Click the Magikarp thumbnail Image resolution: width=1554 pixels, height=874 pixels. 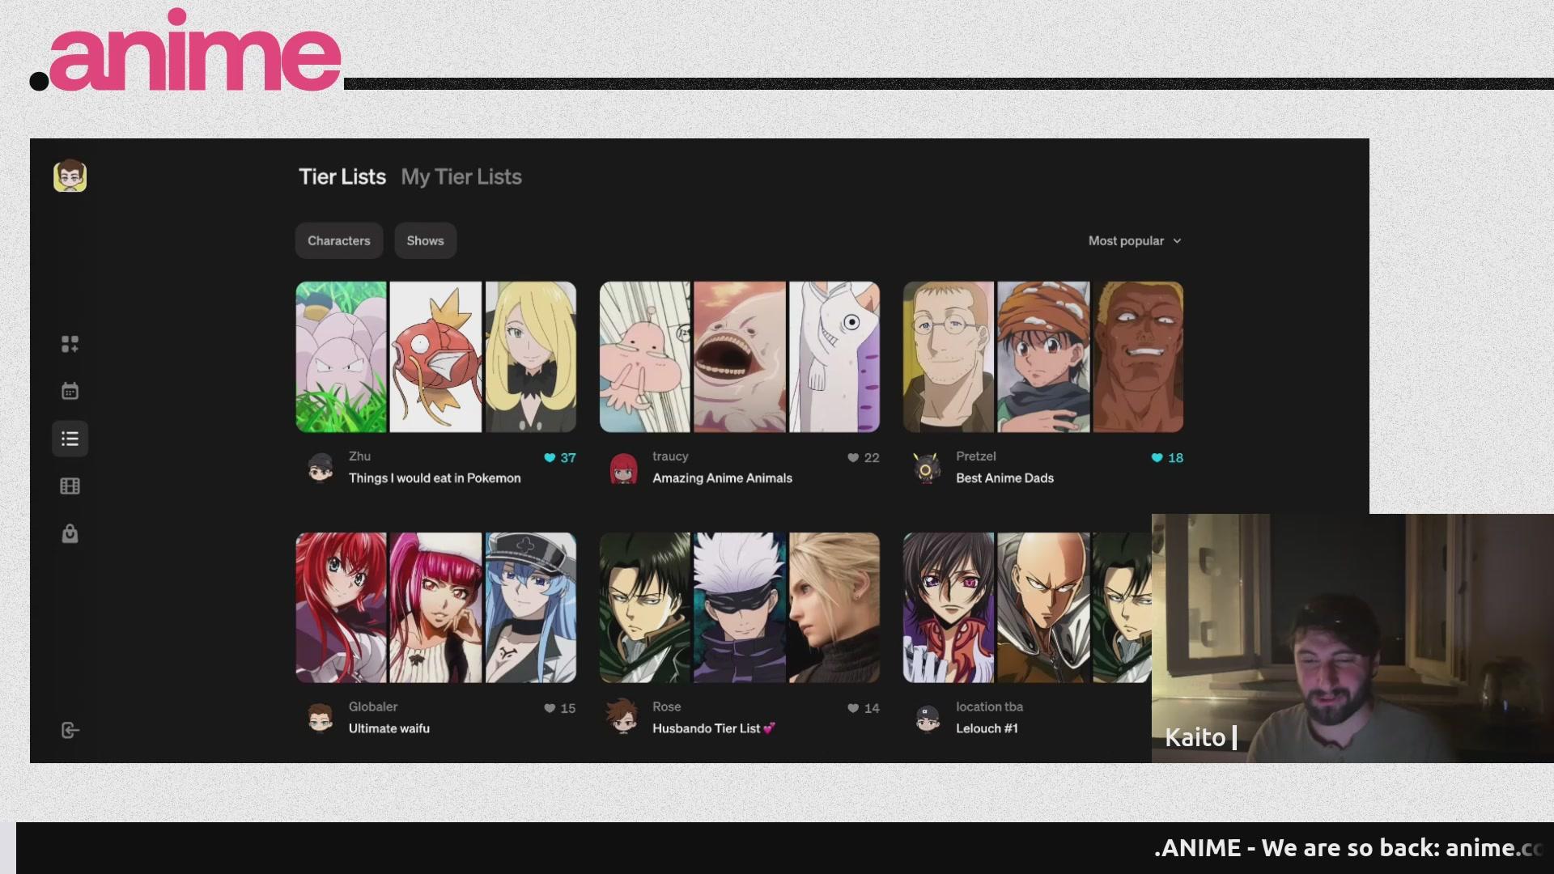pos(435,357)
